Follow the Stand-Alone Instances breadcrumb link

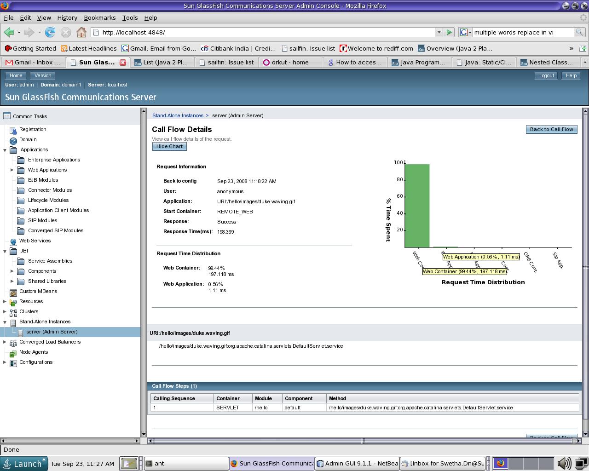[178, 115]
